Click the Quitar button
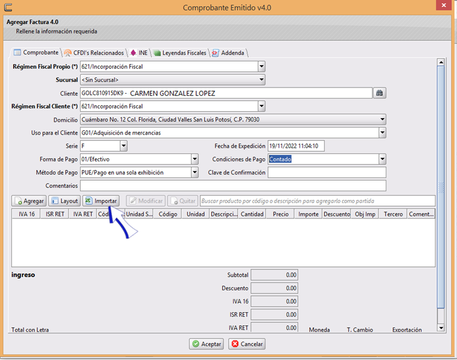This screenshot has width=457, height=360. pos(183,200)
